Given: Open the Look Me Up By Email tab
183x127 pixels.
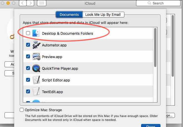Looking at the screenshot, I should point(103,15).
